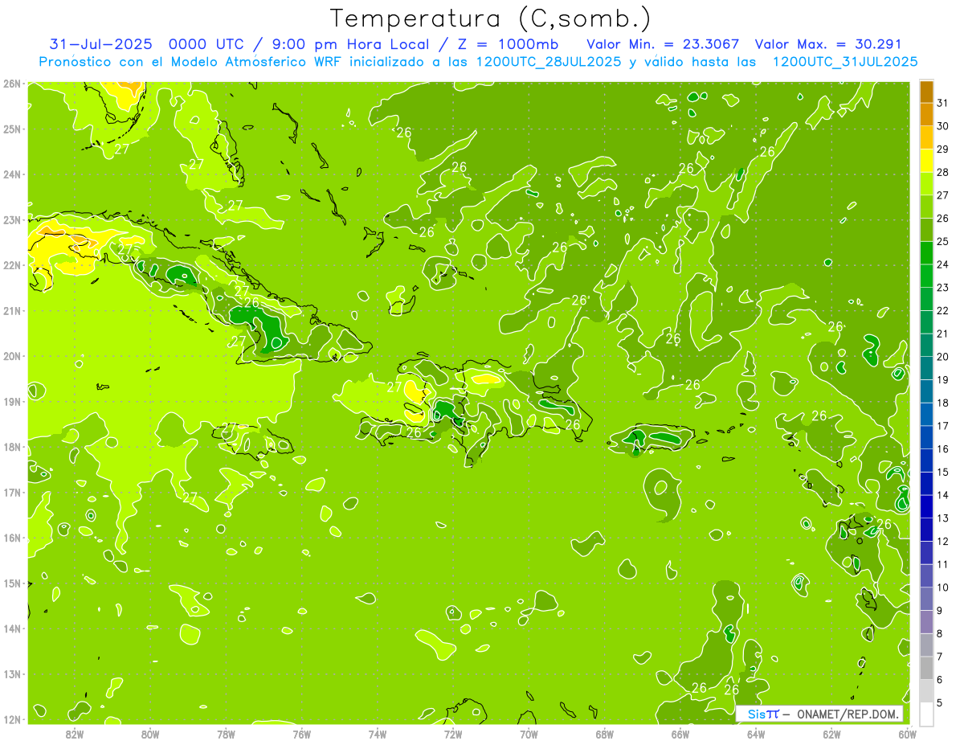964x745 pixels.
Task: Click the '16N' latitude axis label
Action: [11, 538]
